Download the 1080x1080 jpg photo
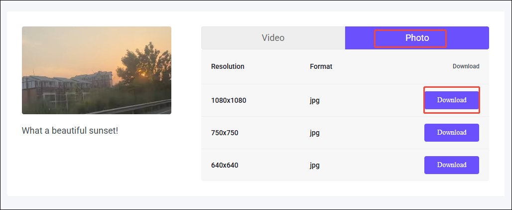The image size is (512, 210). [452, 100]
